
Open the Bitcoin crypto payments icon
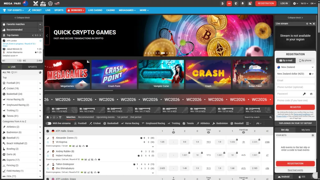(x=222, y=3)
